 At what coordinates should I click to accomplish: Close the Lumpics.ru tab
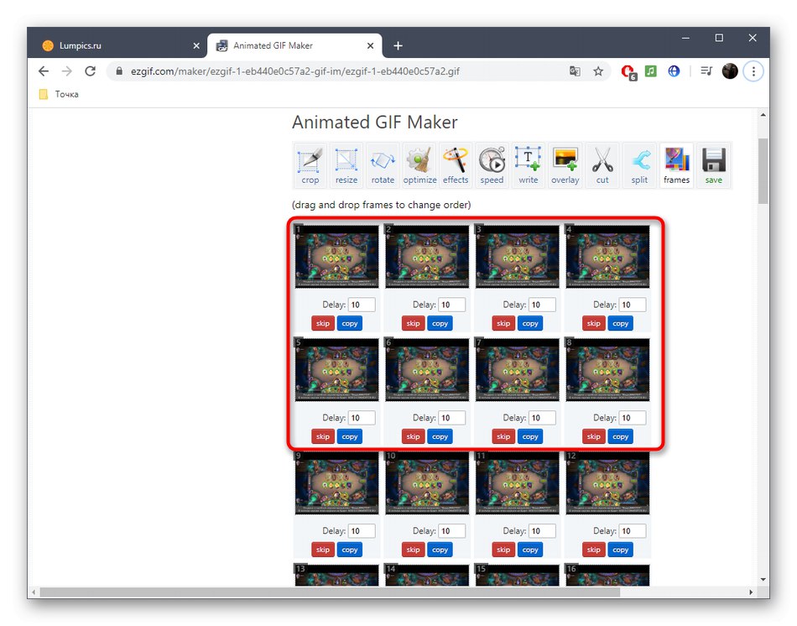(x=196, y=46)
